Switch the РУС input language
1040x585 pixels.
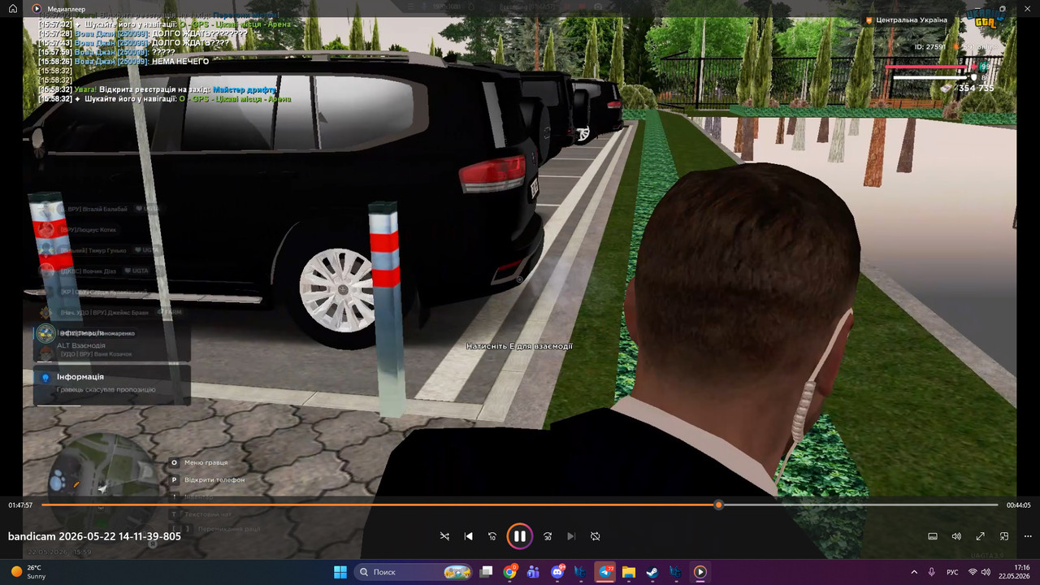[952, 572]
